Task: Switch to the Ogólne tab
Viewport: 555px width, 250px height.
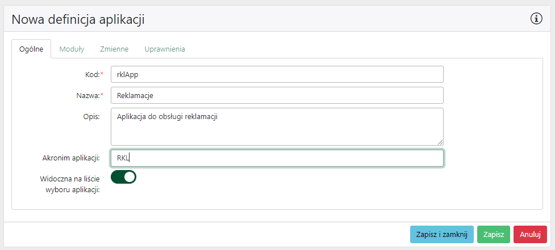Action: pos(31,49)
